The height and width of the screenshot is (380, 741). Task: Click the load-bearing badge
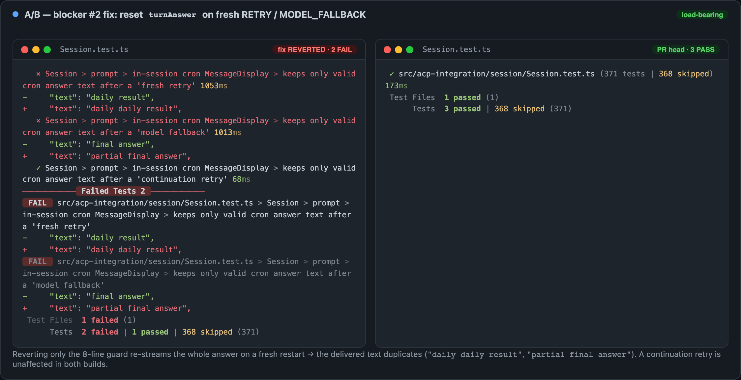702,15
